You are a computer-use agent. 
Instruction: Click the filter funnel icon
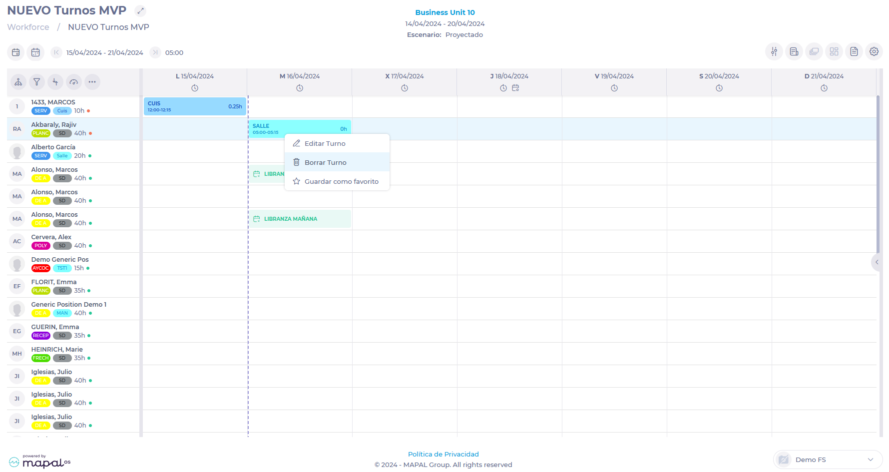[37, 82]
